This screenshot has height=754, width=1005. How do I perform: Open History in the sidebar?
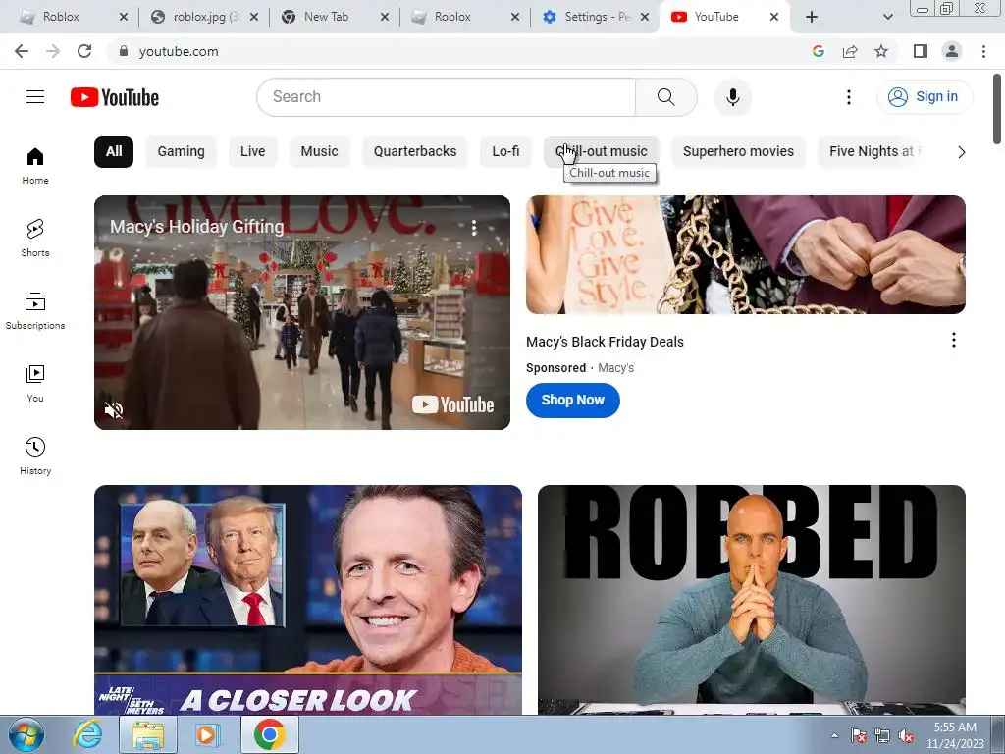(x=35, y=456)
